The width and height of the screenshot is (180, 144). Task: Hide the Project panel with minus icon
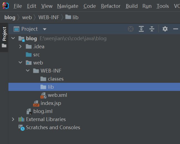176,29
